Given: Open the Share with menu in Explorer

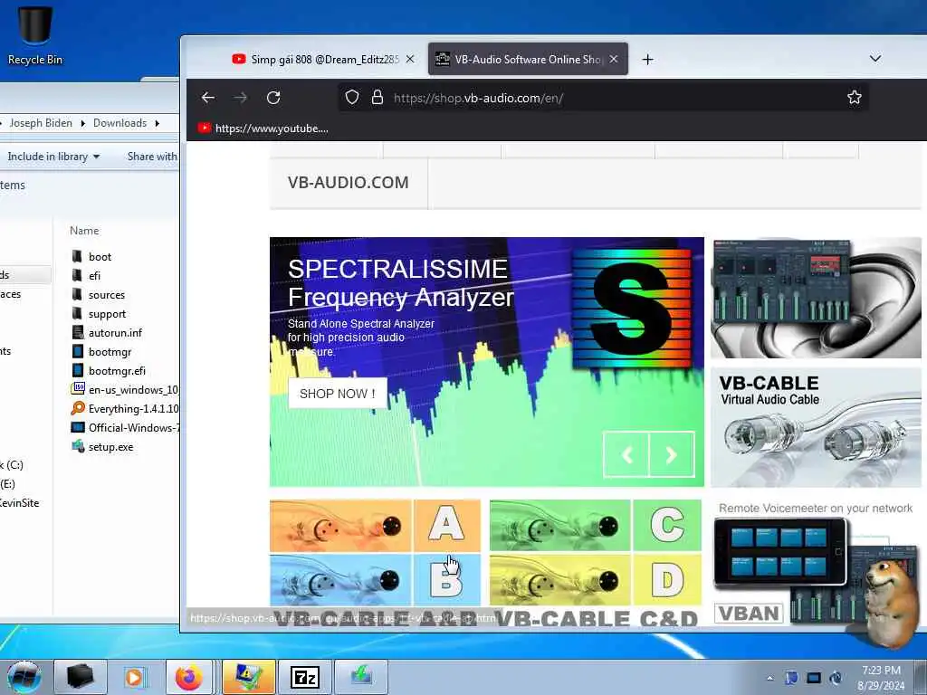Looking at the screenshot, I should click(x=152, y=157).
